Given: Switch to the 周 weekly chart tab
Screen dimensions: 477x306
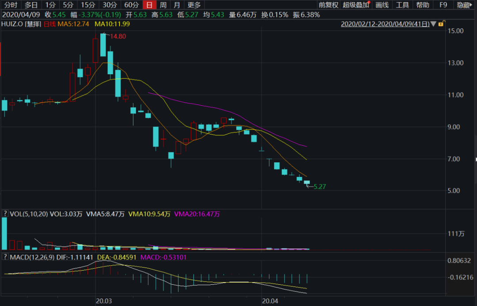Looking at the screenshot, I should point(163,5).
